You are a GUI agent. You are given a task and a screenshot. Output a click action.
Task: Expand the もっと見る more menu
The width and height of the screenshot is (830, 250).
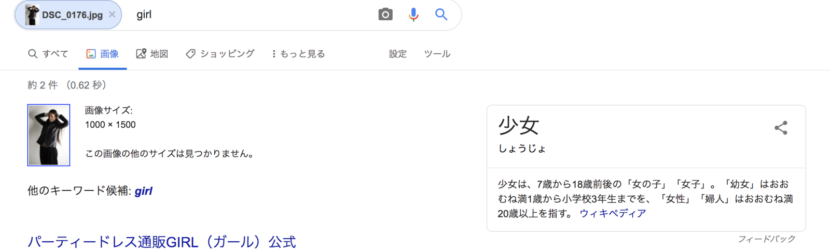[x=298, y=54]
